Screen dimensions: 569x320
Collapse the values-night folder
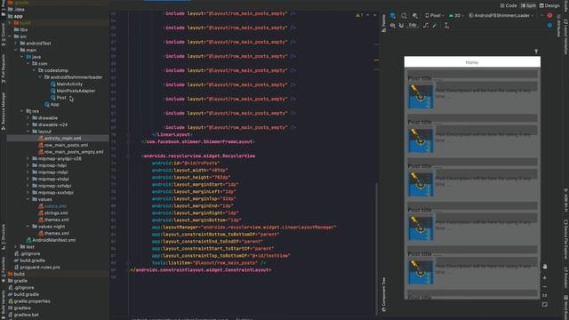click(x=28, y=227)
